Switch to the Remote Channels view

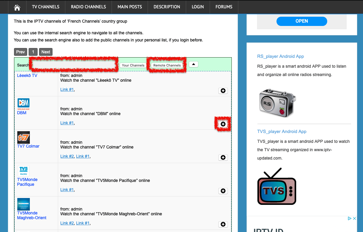167,65
